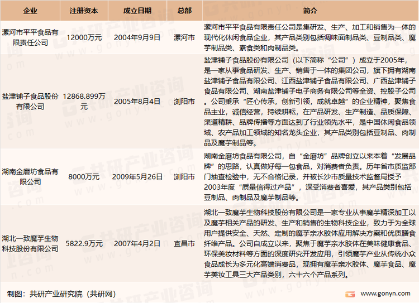Viewport: 419px width, 303px height.
Task: Click the 总部 column header
Action: click(x=184, y=11)
